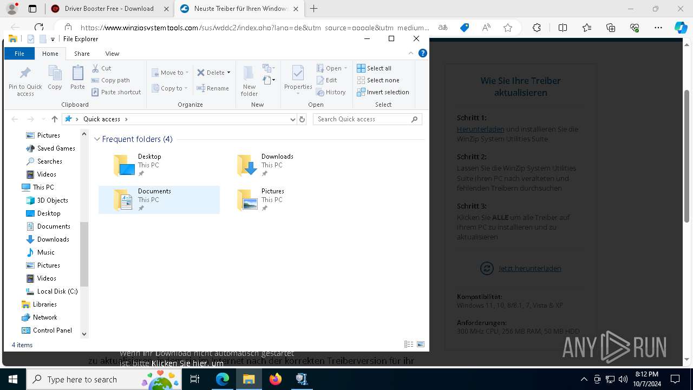The image size is (693, 390).
Task: Open the Windows Start menu
Action: pyautogui.click(x=12, y=379)
